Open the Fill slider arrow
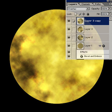 coord(110,14)
